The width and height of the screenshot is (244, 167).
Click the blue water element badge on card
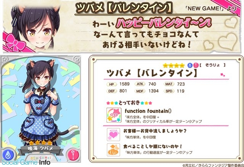[x=8, y=155]
